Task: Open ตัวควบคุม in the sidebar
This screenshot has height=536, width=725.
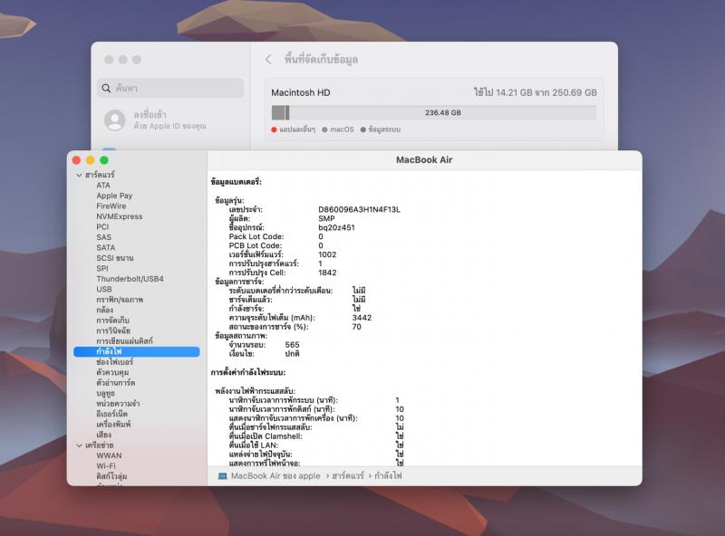Action: coord(112,372)
